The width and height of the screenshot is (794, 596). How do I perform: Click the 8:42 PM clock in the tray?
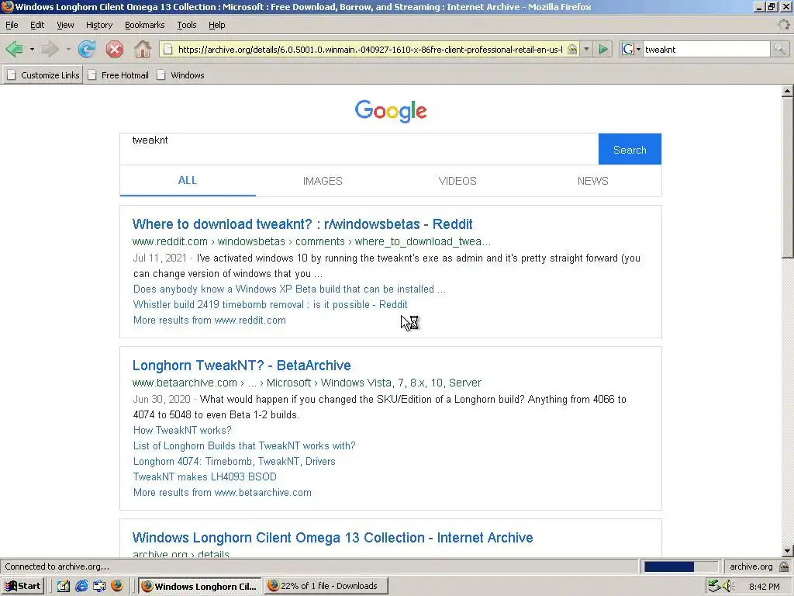coord(764,587)
